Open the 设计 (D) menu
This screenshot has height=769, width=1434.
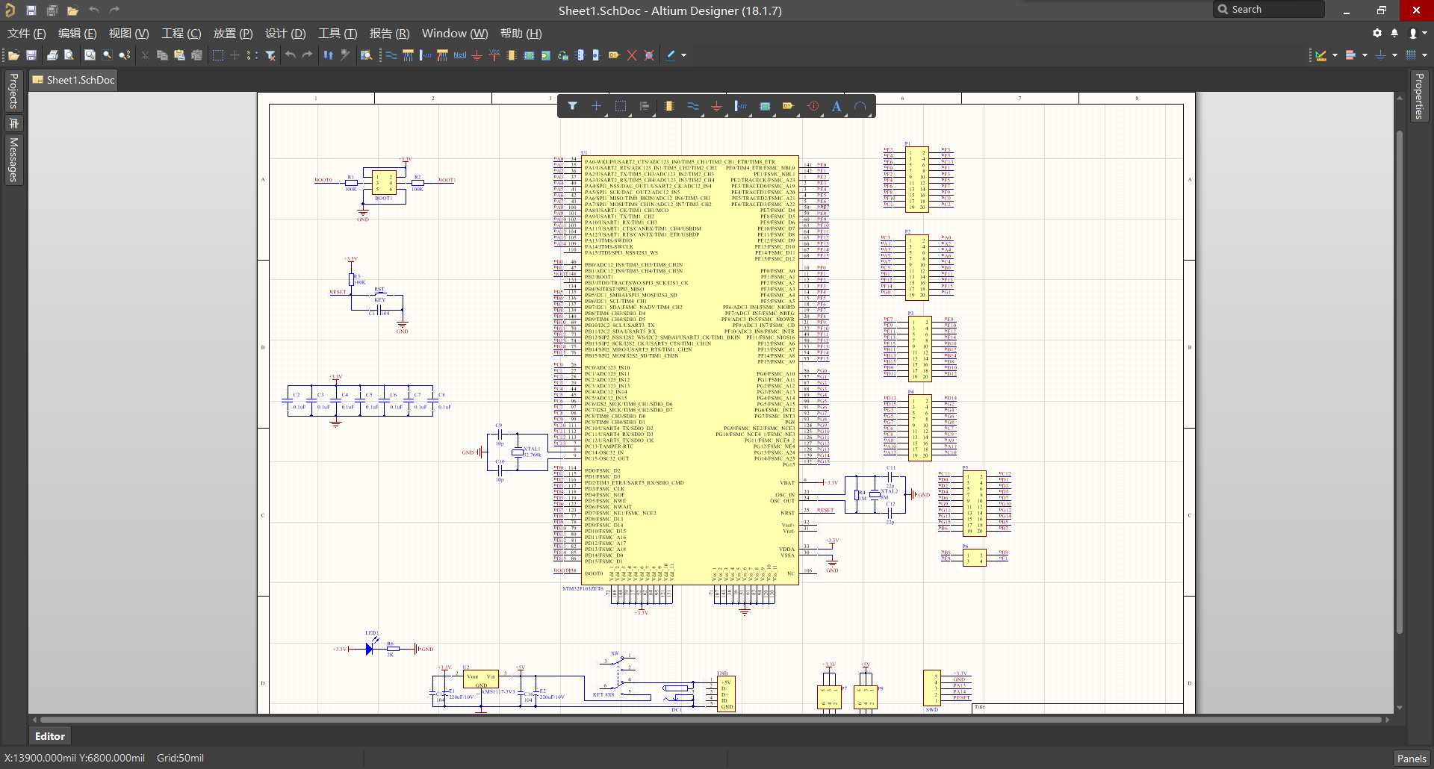point(285,34)
